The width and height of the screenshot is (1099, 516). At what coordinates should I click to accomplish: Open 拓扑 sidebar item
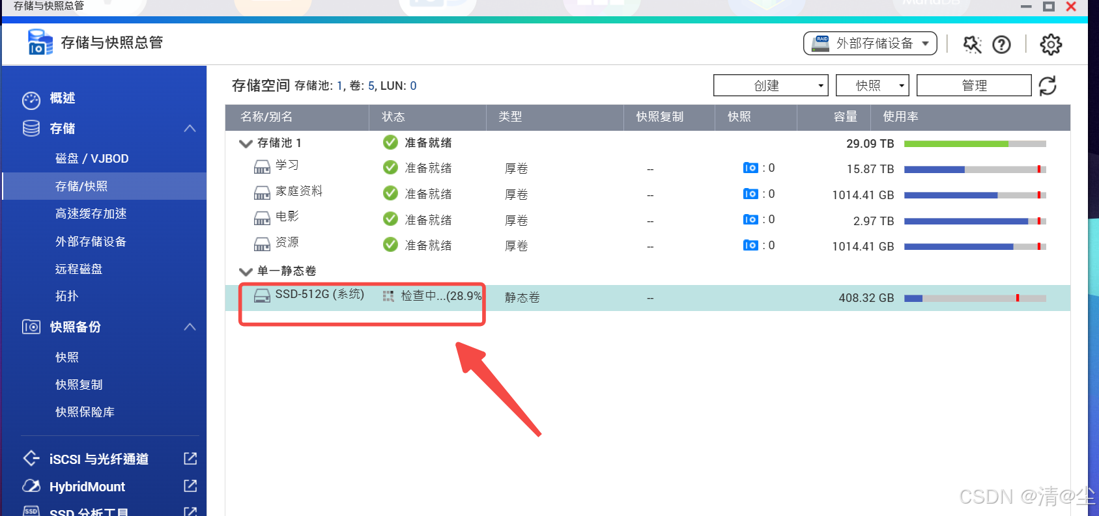[x=66, y=296]
